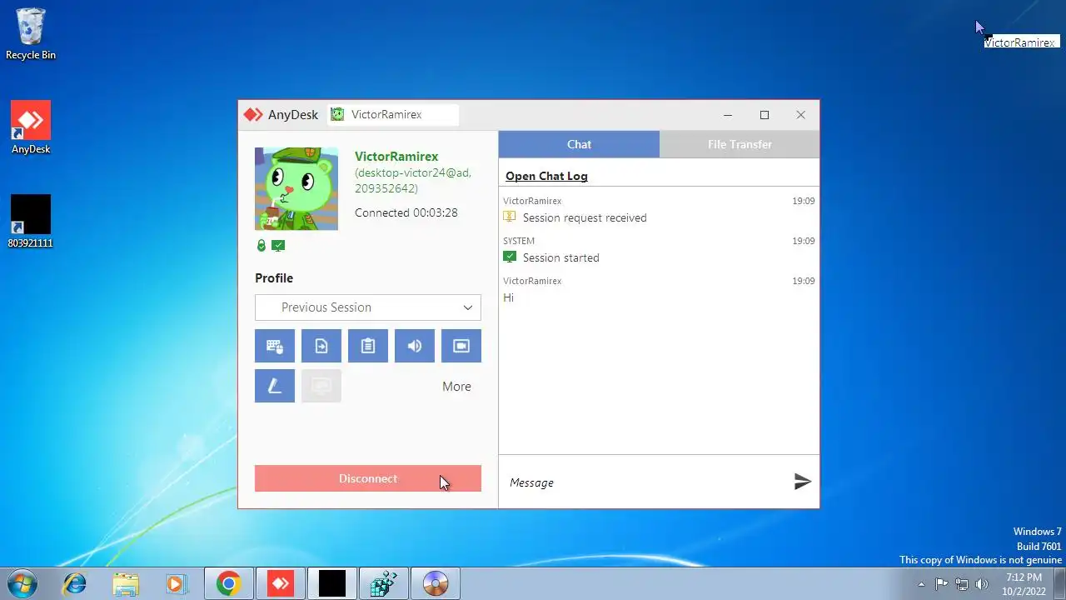This screenshot has width=1066, height=600.
Task: Toggle sound transmission permission
Action: point(415,346)
